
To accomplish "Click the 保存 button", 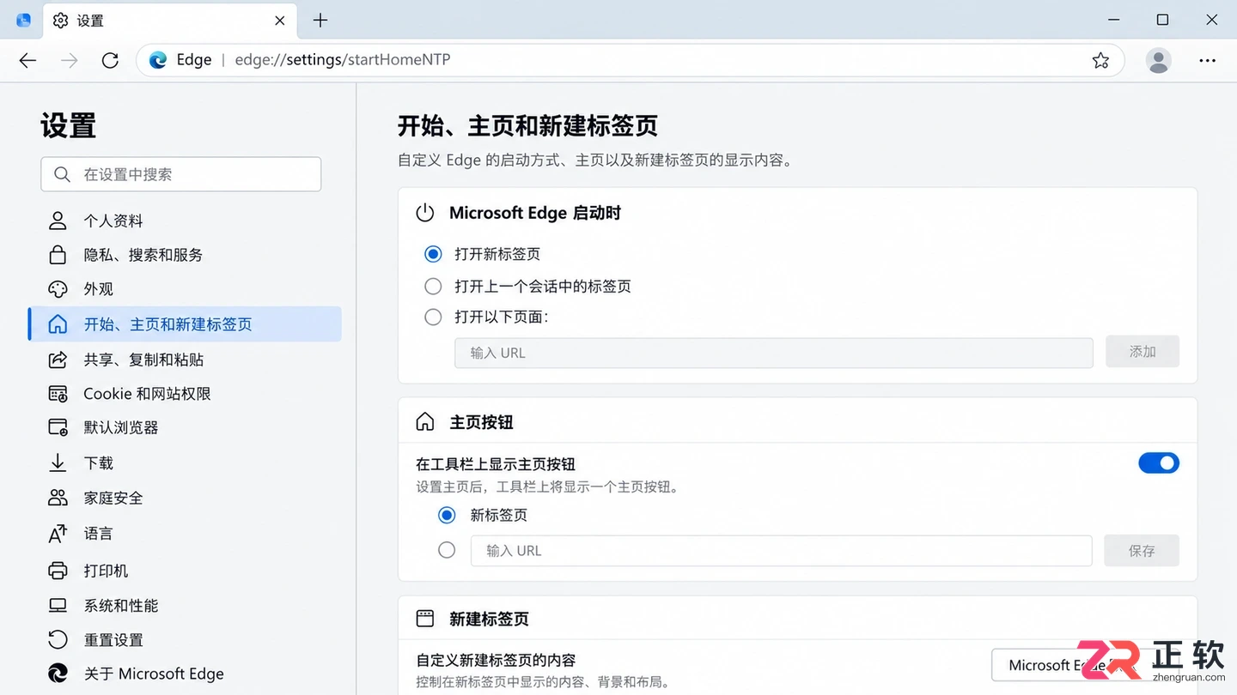I will (x=1142, y=551).
